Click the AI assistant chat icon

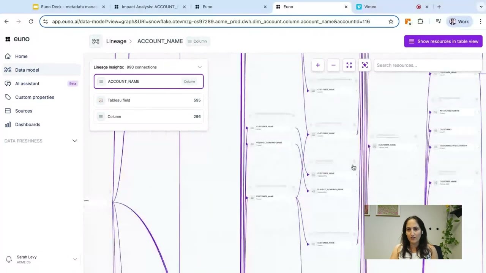pyautogui.click(x=8, y=83)
